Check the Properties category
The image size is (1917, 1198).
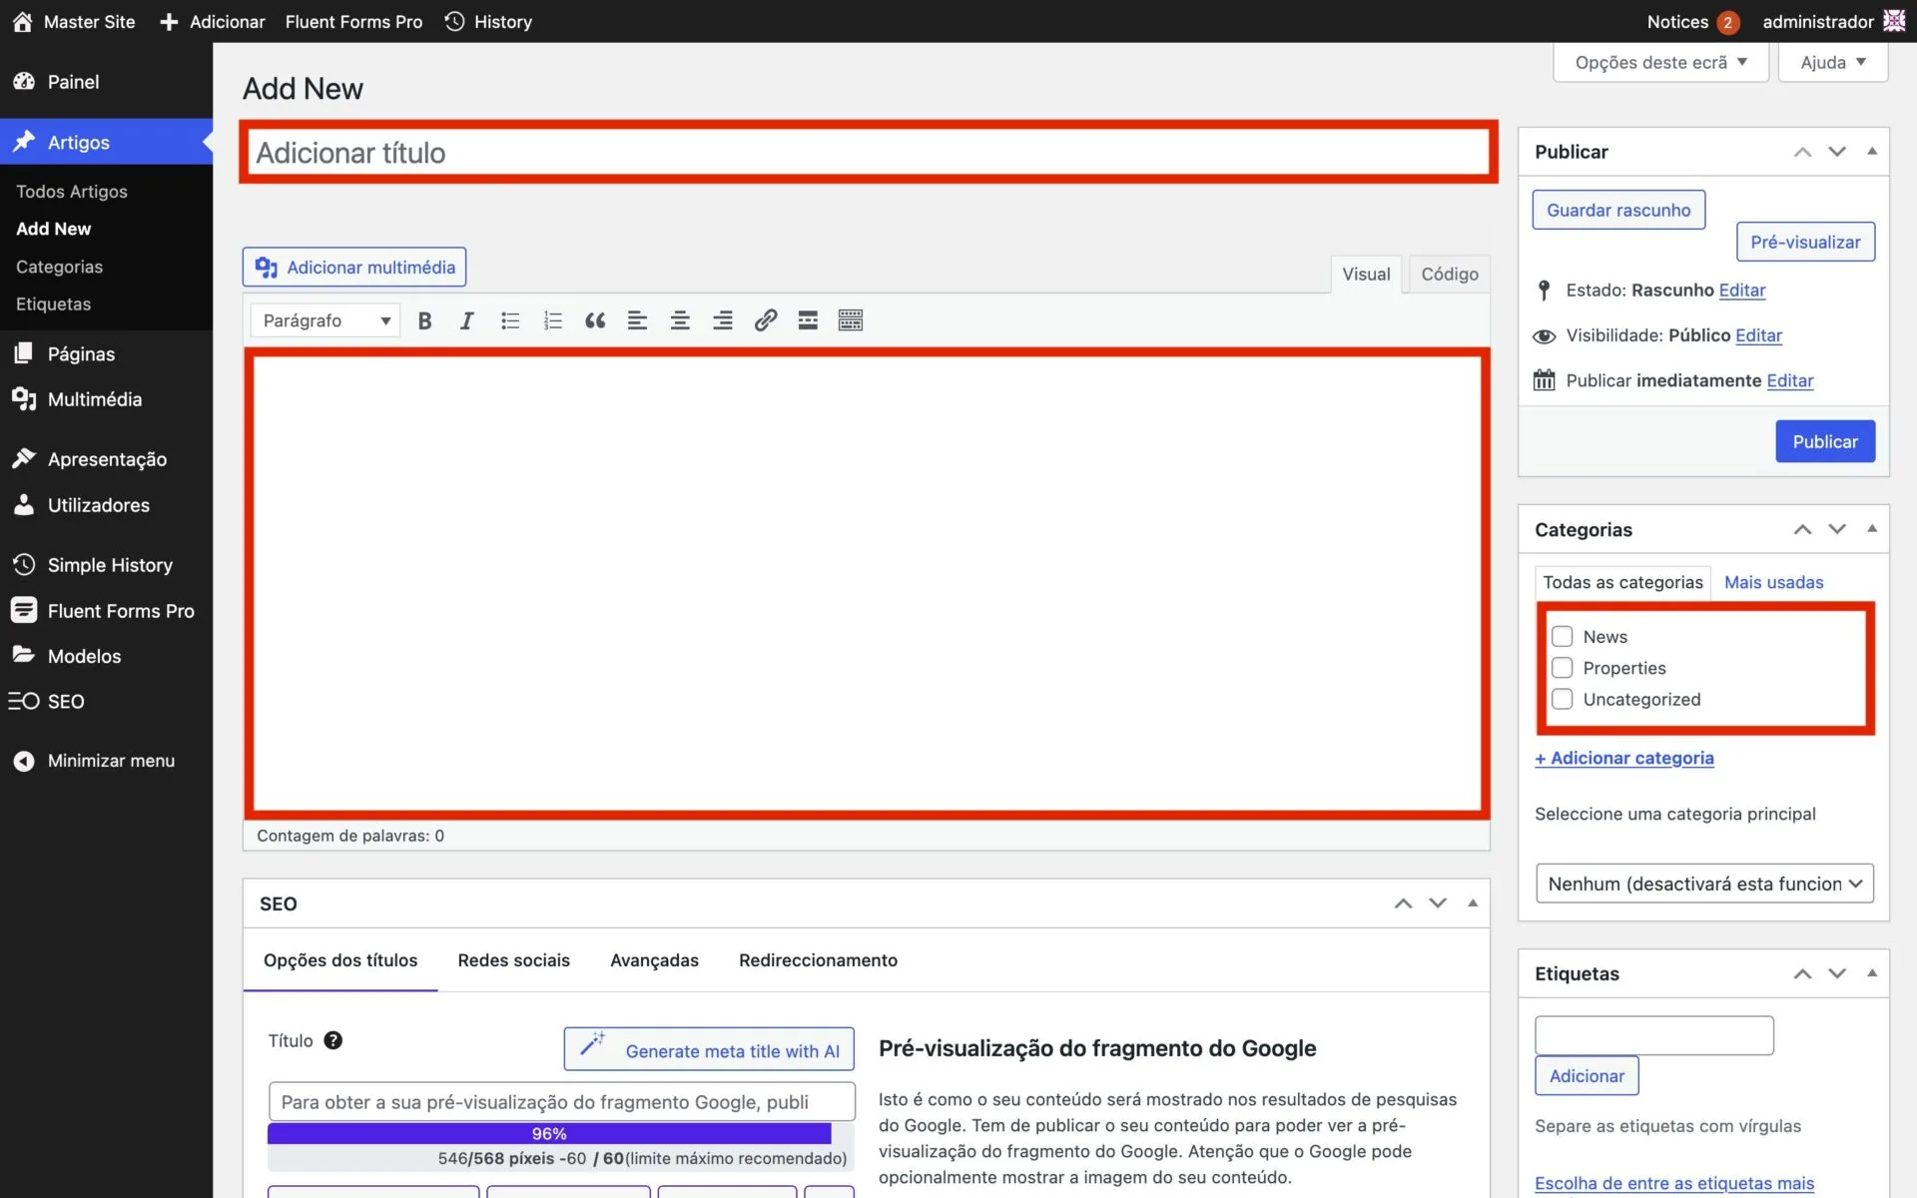tap(1563, 668)
